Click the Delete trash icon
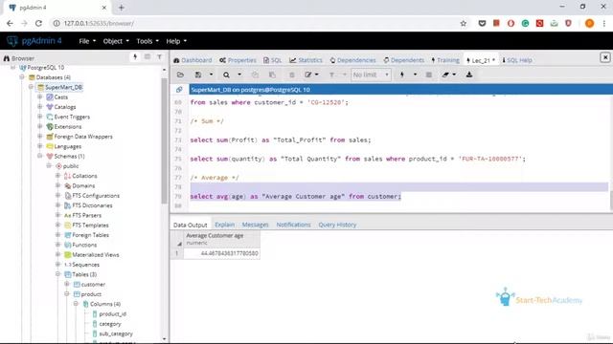This screenshot has height=344, width=613. tap(291, 75)
